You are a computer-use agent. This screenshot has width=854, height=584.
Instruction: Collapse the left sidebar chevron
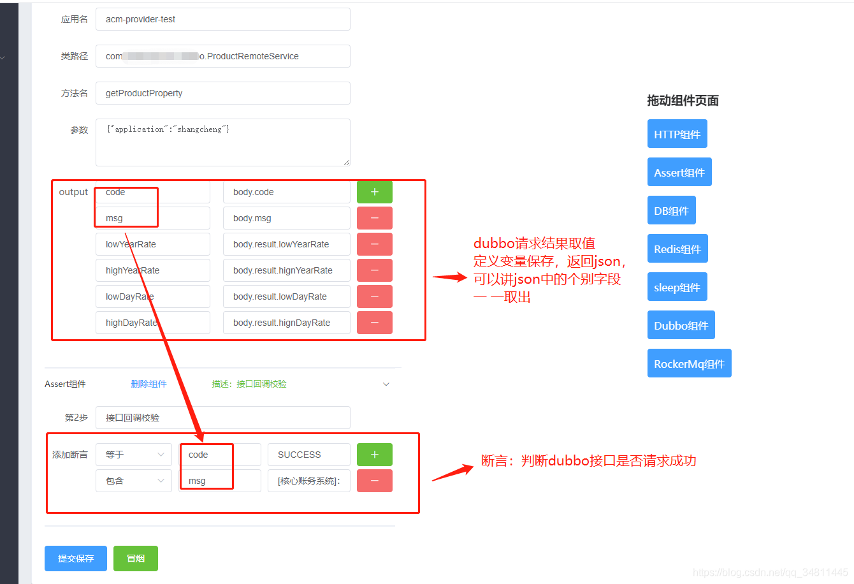(x=3, y=58)
